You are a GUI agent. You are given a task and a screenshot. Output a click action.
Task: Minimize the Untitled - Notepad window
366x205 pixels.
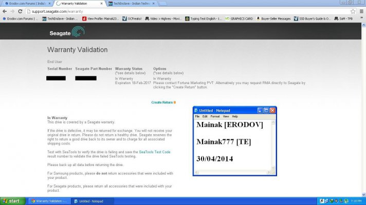pyautogui.click(x=260, y=111)
